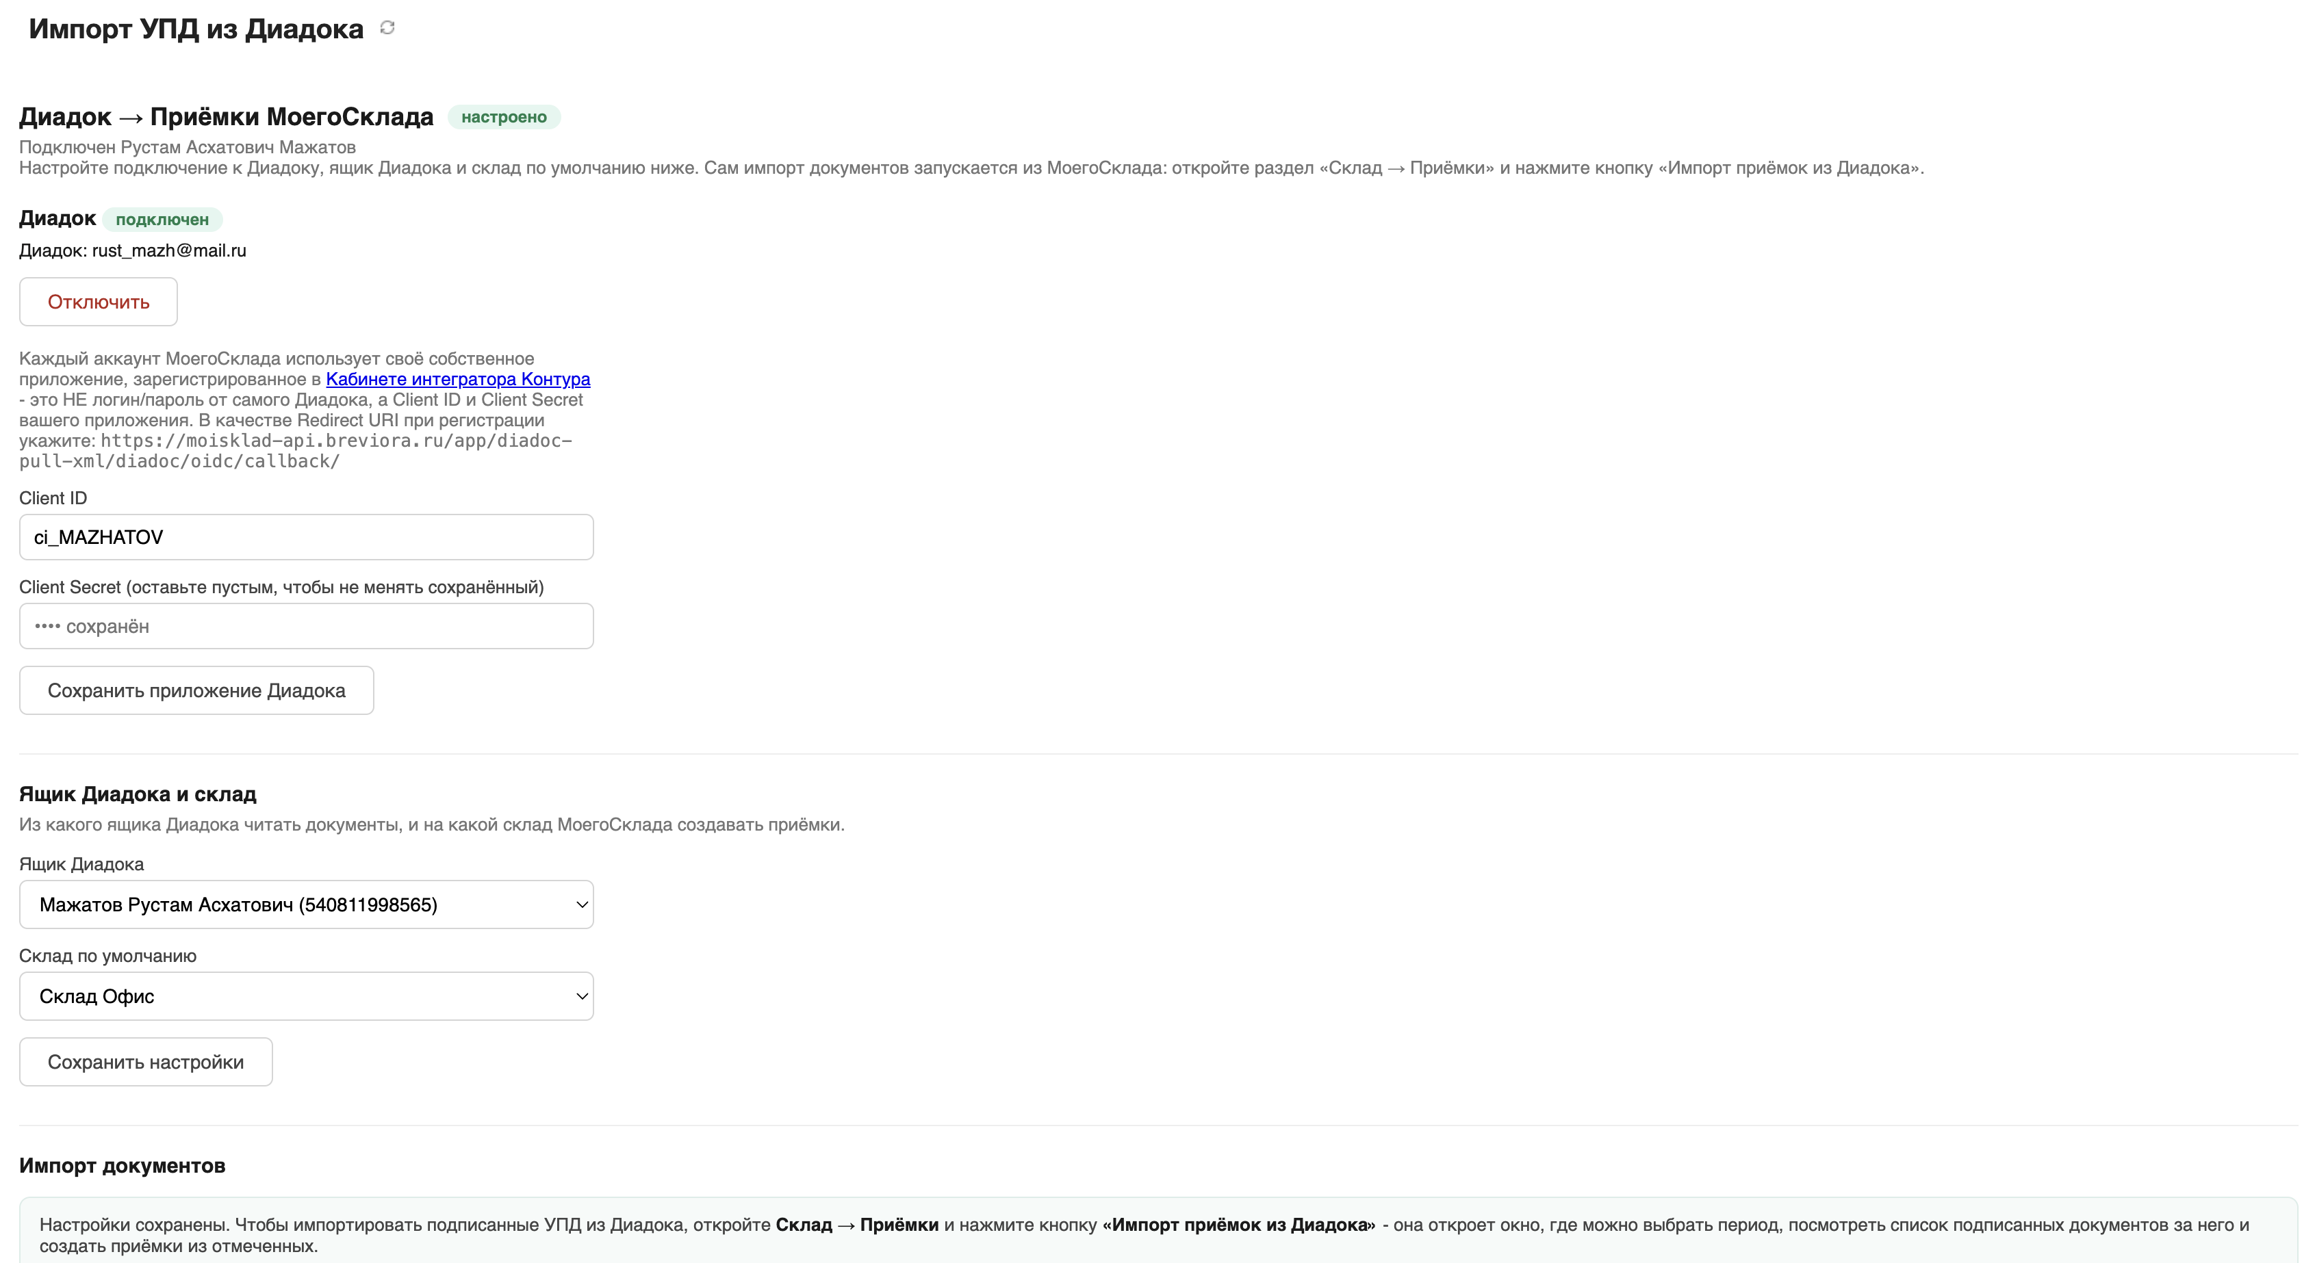Click the подключен status badge near Диадок

coord(163,219)
